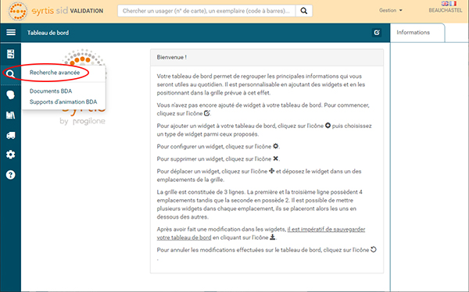Click the edit dashboard icon in header
The image size is (469, 292).
point(377,32)
